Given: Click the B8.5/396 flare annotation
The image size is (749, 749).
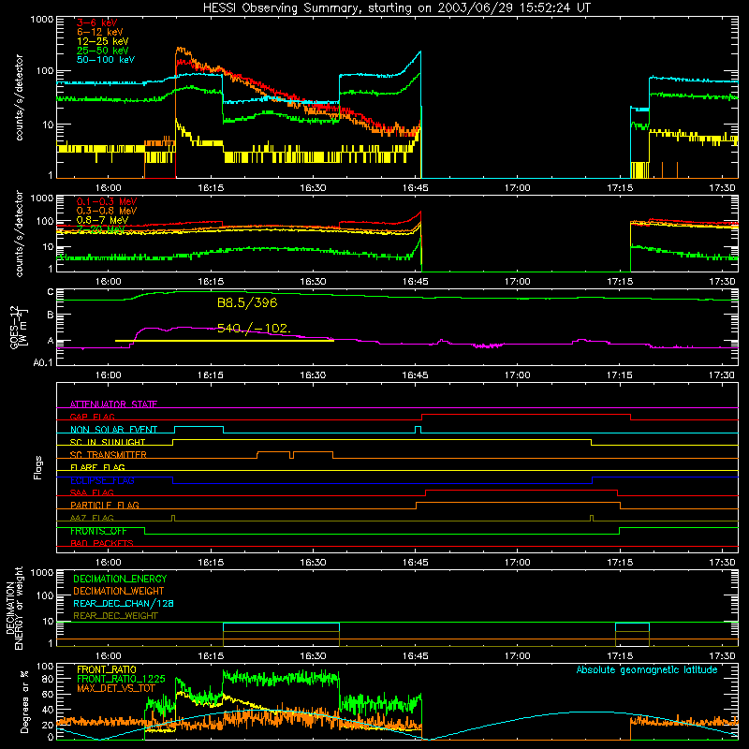Looking at the screenshot, I should [247, 302].
